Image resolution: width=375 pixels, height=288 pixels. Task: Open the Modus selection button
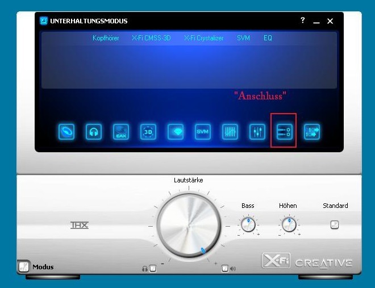tap(24, 266)
